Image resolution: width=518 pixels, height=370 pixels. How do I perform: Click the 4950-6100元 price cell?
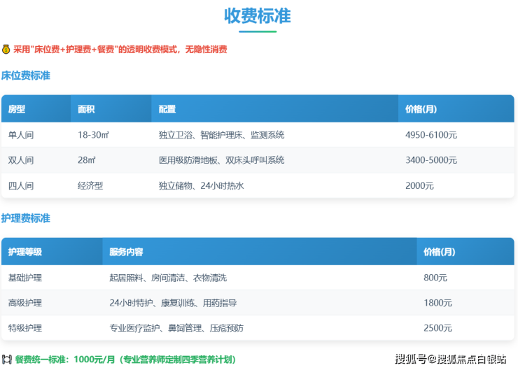431,135
